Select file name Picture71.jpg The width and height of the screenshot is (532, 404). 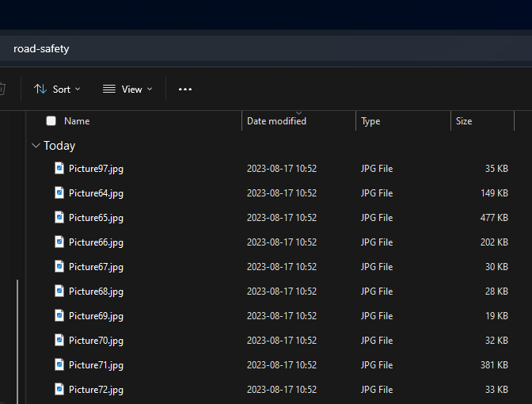(x=96, y=365)
